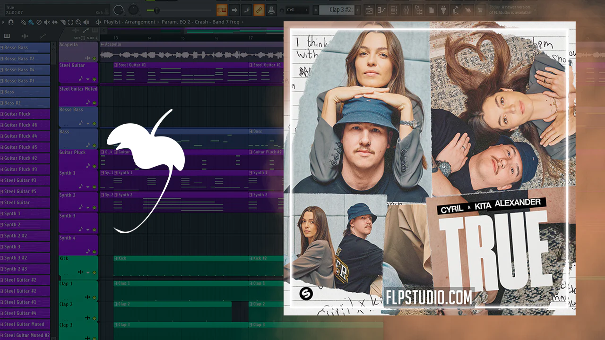Open the Browser view button

click(x=419, y=9)
